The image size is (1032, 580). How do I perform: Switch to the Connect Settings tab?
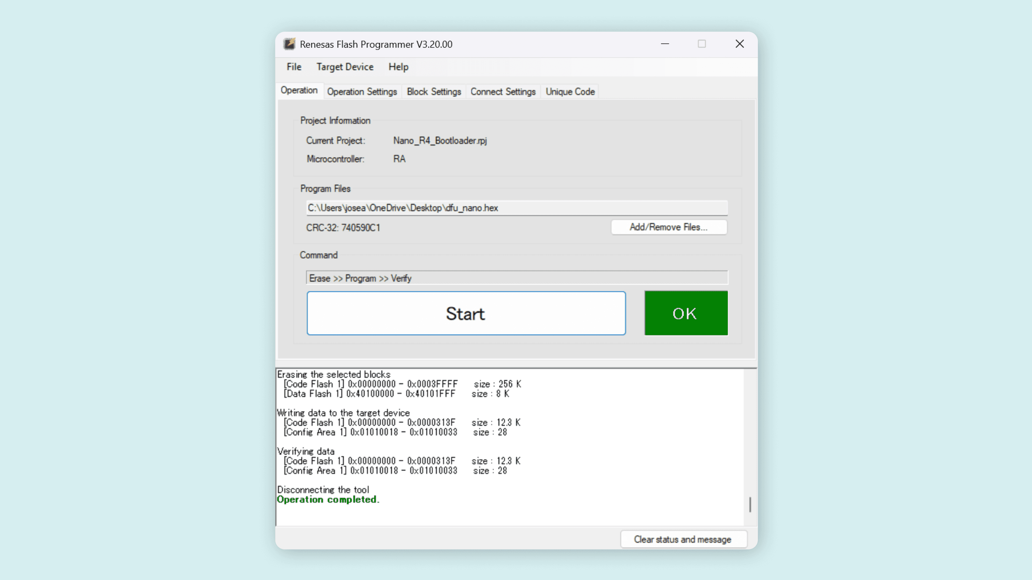coord(503,91)
